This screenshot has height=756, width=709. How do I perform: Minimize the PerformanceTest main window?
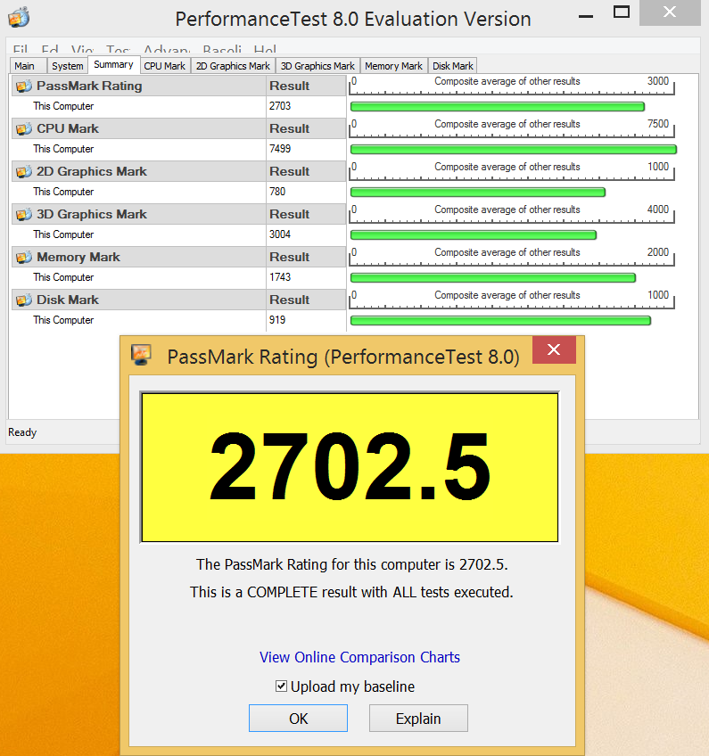pos(586,16)
